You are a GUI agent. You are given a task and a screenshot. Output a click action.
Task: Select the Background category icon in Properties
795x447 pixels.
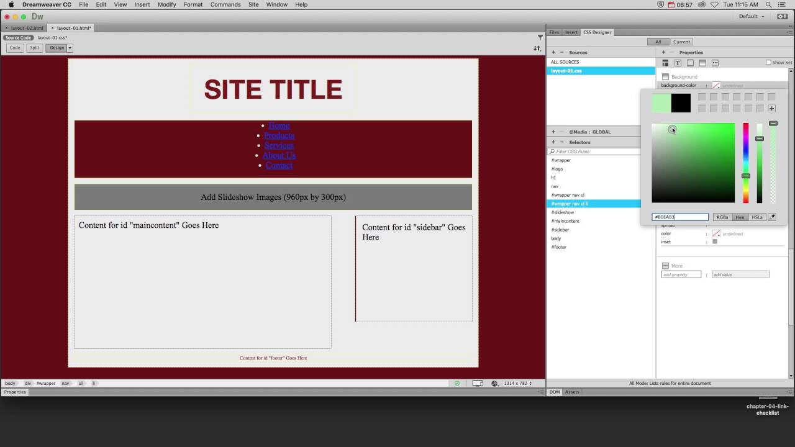pos(702,63)
